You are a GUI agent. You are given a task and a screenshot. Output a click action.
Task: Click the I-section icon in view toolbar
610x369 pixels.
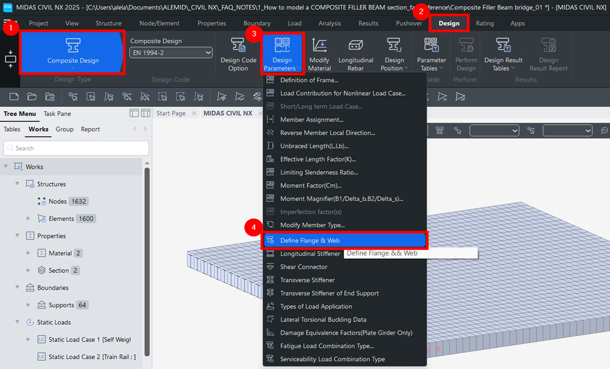click(439, 131)
